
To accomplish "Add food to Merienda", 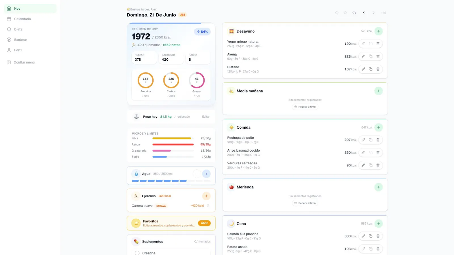I will (379, 187).
